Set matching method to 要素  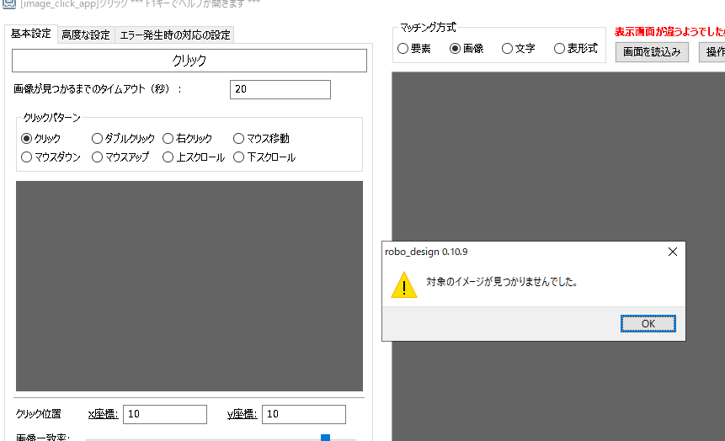click(x=403, y=49)
